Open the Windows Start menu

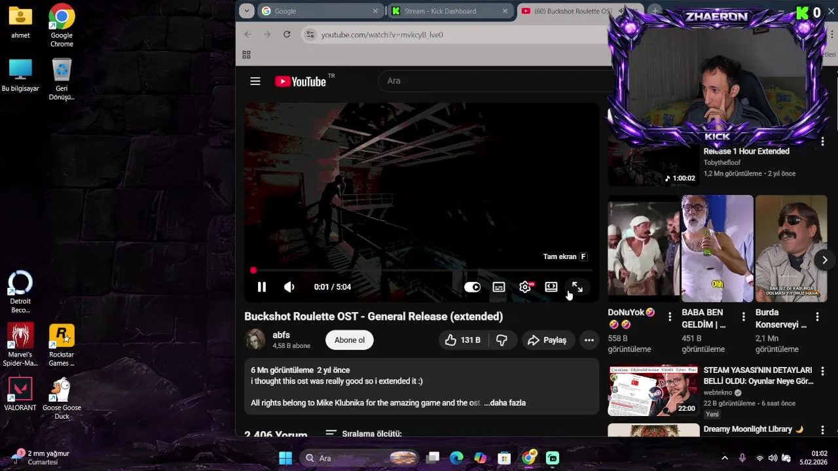(x=285, y=458)
